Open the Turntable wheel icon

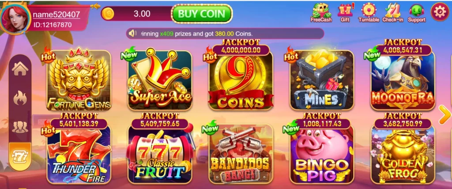point(369,12)
